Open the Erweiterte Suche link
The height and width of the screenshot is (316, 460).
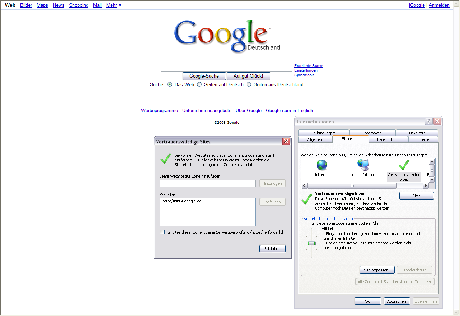pos(308,66)
